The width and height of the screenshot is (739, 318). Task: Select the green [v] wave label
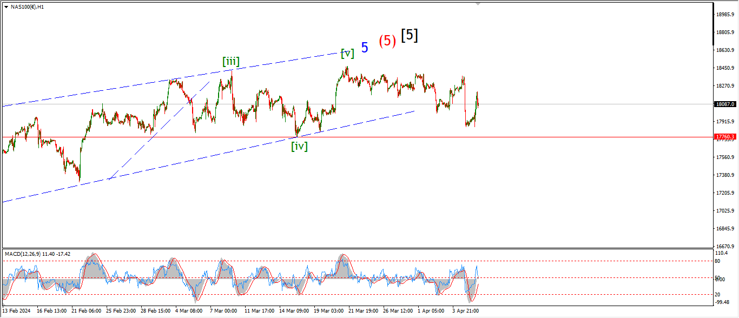click(x=347, y=53)
